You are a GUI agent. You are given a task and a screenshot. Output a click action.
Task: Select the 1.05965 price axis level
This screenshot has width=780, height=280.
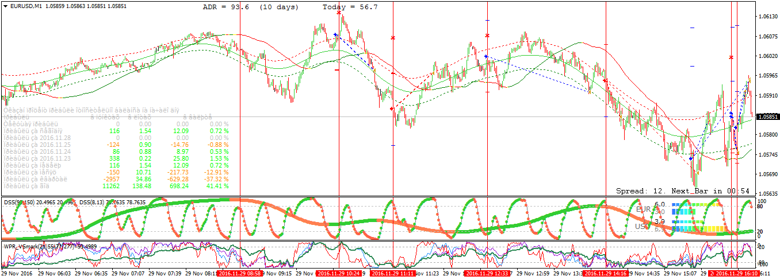[767, 76]
